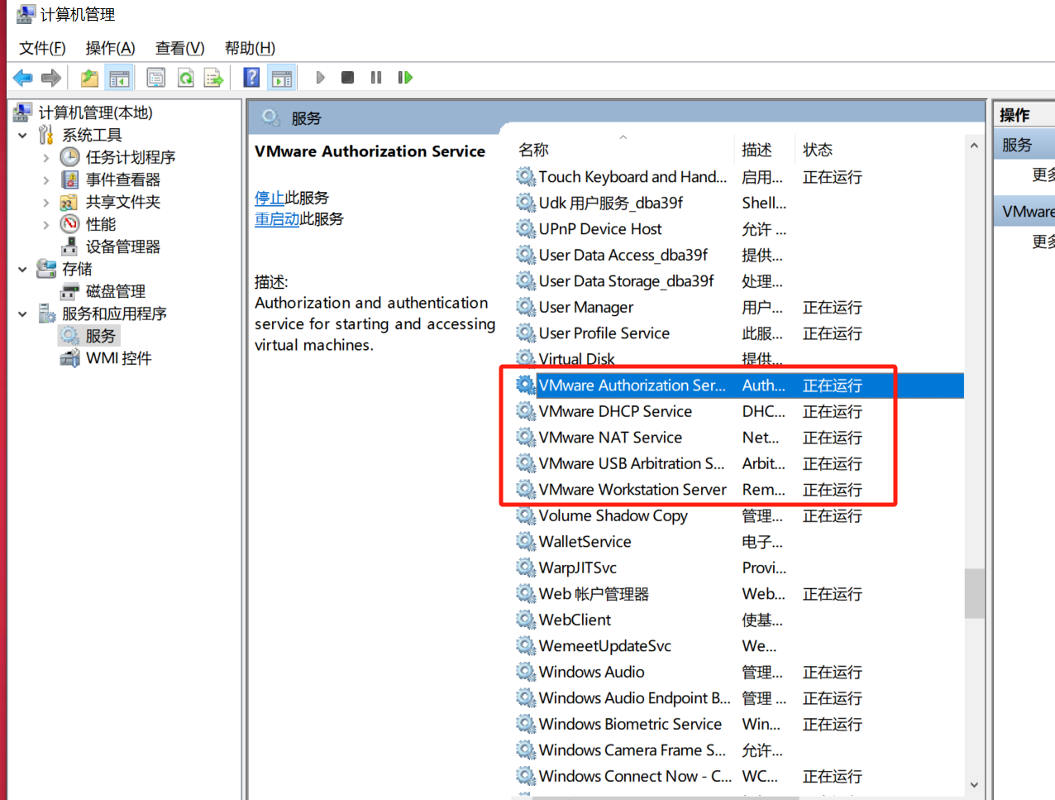The height and width of the screenshot is (800, 1055).
Task: Click the Event Viewer (事件查看器) icon
Action: (x=70, y=180)
